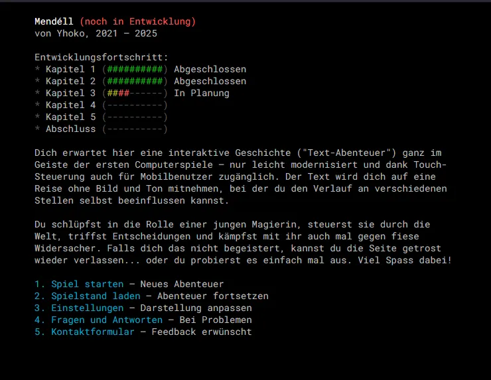Click the Kapitel 1 'Abgeschlossen' status
The width and height of the screenshot is (491, 380).
click(210, 69)
